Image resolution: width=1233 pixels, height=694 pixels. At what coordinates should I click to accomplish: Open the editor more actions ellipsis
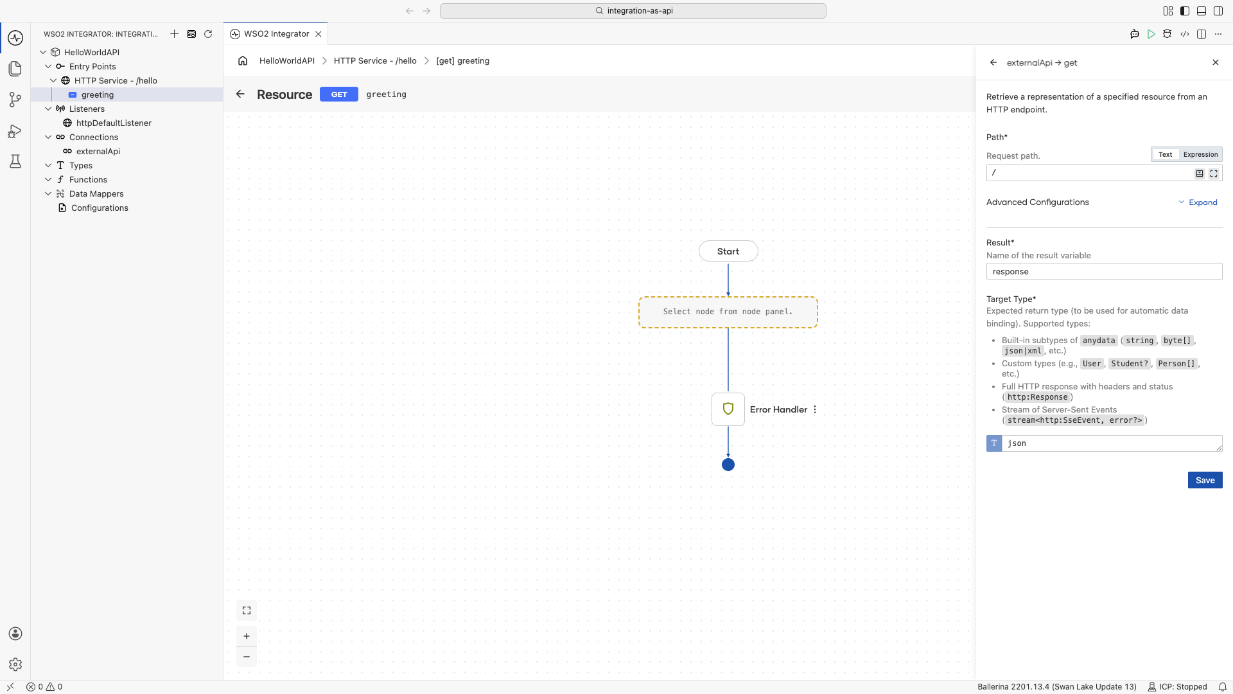pyautogui.click(x=1218, y=34)
